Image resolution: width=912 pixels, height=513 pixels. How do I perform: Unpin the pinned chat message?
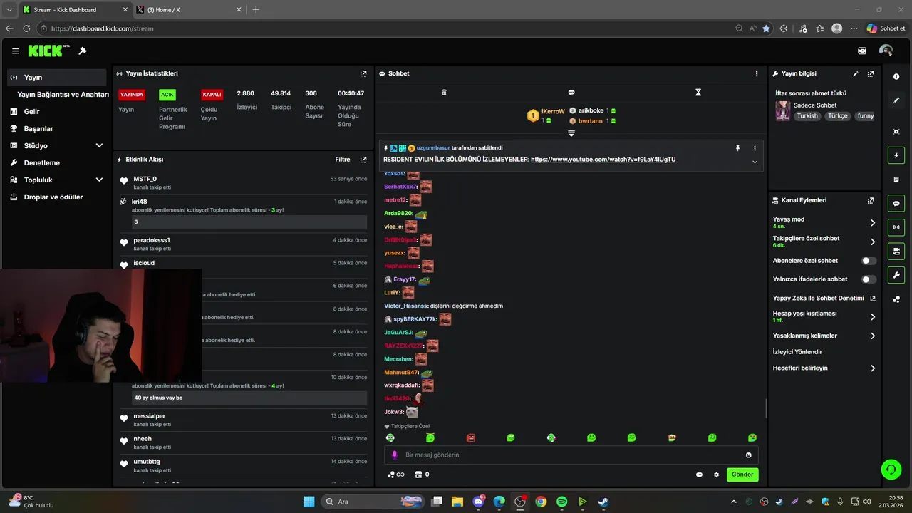click(x=738, y=148)
